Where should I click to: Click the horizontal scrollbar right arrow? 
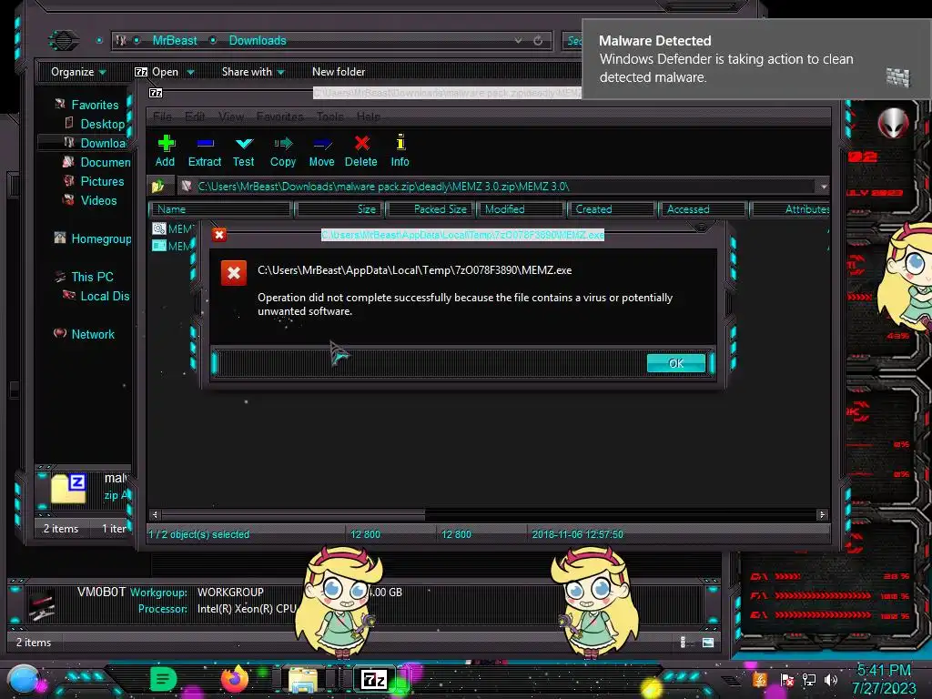(x=822, y=515)
